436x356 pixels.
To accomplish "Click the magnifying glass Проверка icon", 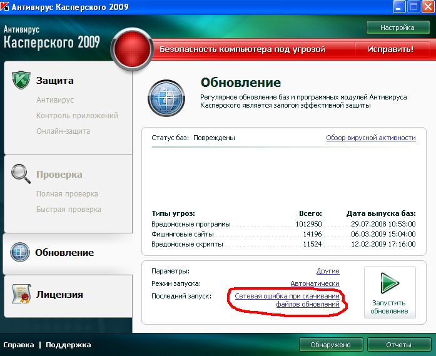I will coord(21,174).
